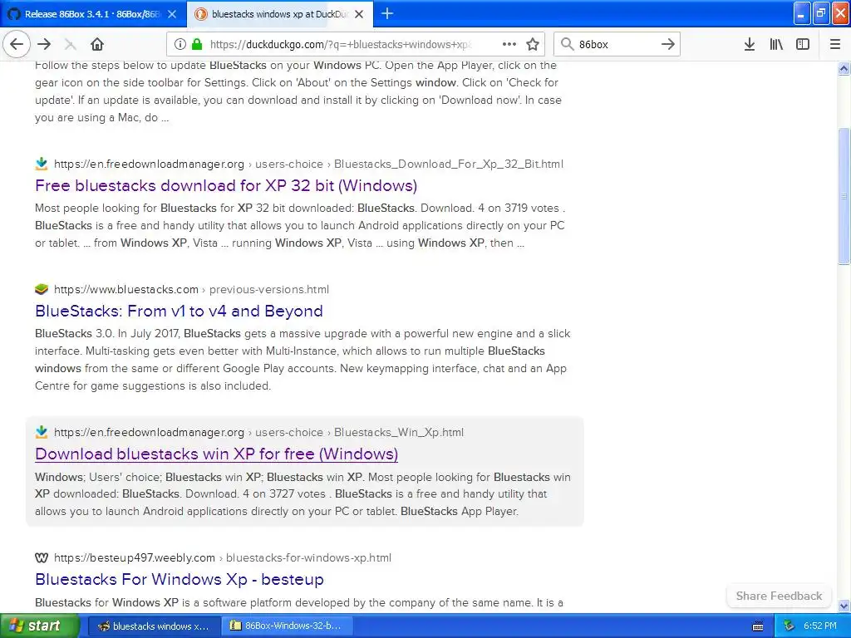Click the 86box search field
The width and height of the screenshot is (851, 638).
click(x=616, y=44)
